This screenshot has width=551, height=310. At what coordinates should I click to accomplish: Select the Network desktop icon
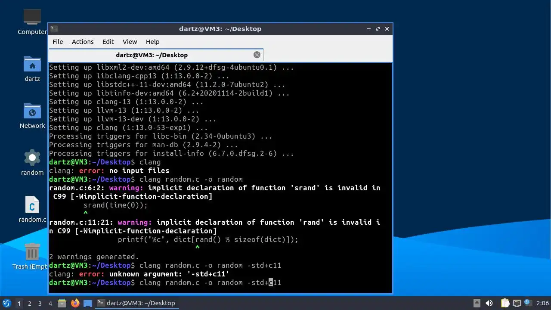[x=32, y=116]
